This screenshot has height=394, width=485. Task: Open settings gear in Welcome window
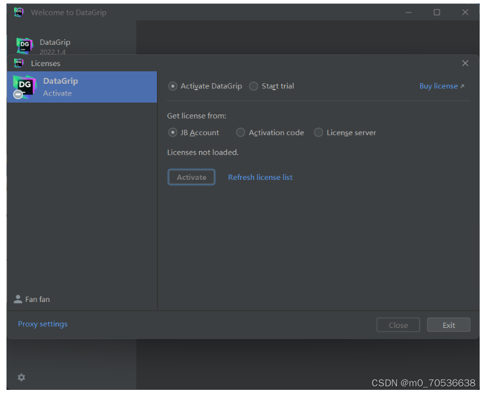point(21,377)
